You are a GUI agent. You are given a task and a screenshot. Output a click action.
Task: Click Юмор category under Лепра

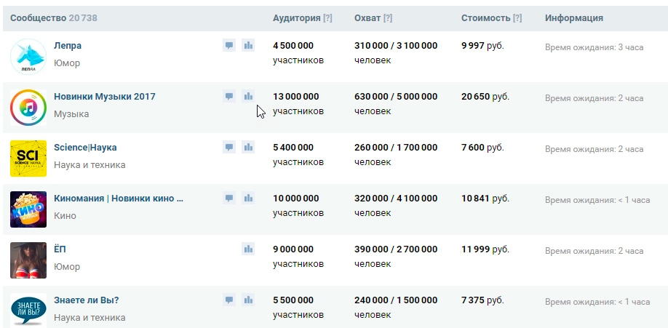[67, 63]
